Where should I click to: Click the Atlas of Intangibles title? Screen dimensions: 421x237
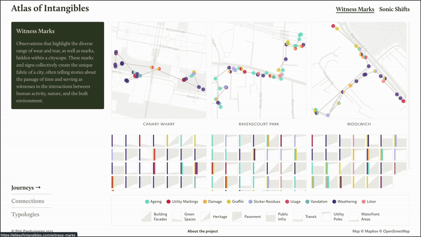50,8
